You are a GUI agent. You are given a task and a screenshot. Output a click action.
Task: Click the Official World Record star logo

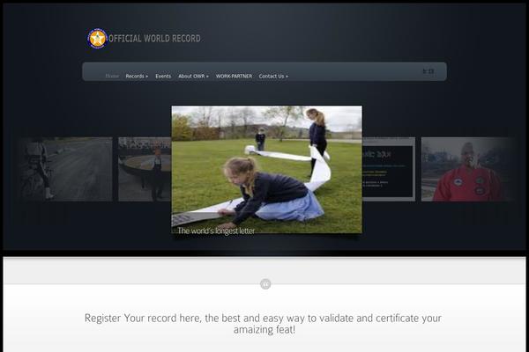pos(97,39)
